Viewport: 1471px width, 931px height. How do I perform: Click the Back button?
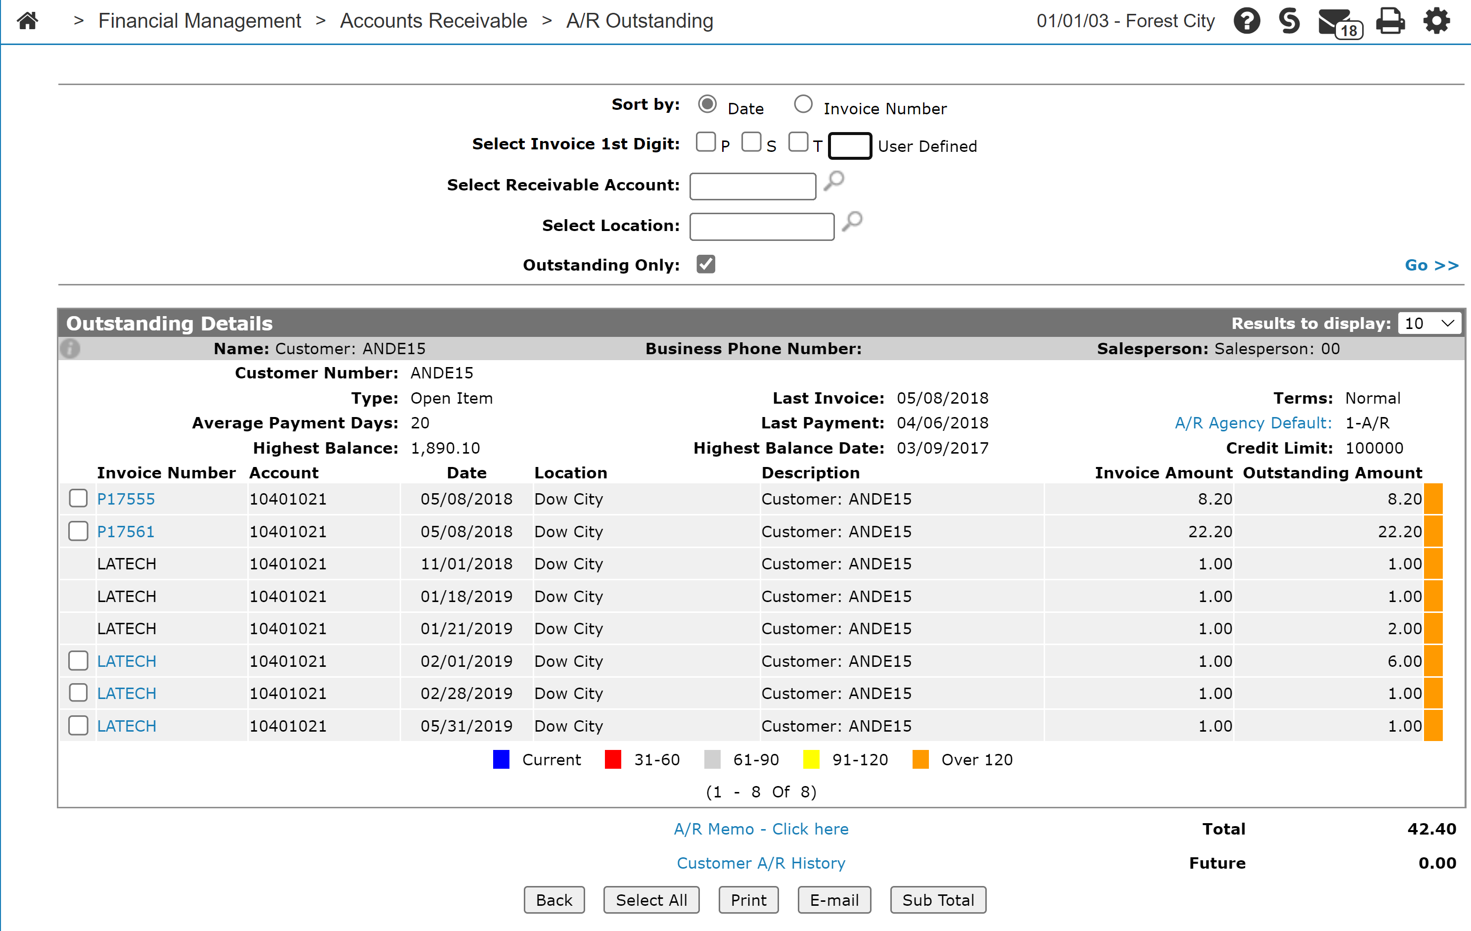554,900
